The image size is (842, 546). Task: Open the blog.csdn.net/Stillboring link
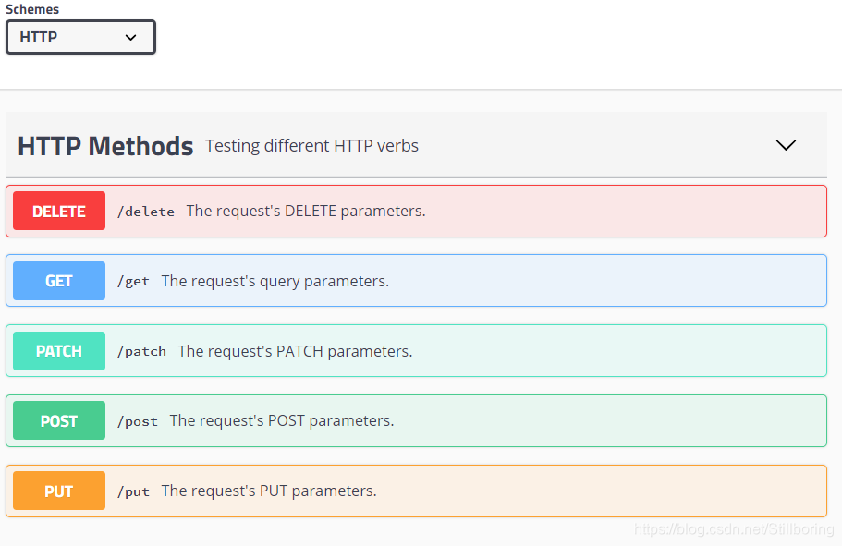pos(733,528)
